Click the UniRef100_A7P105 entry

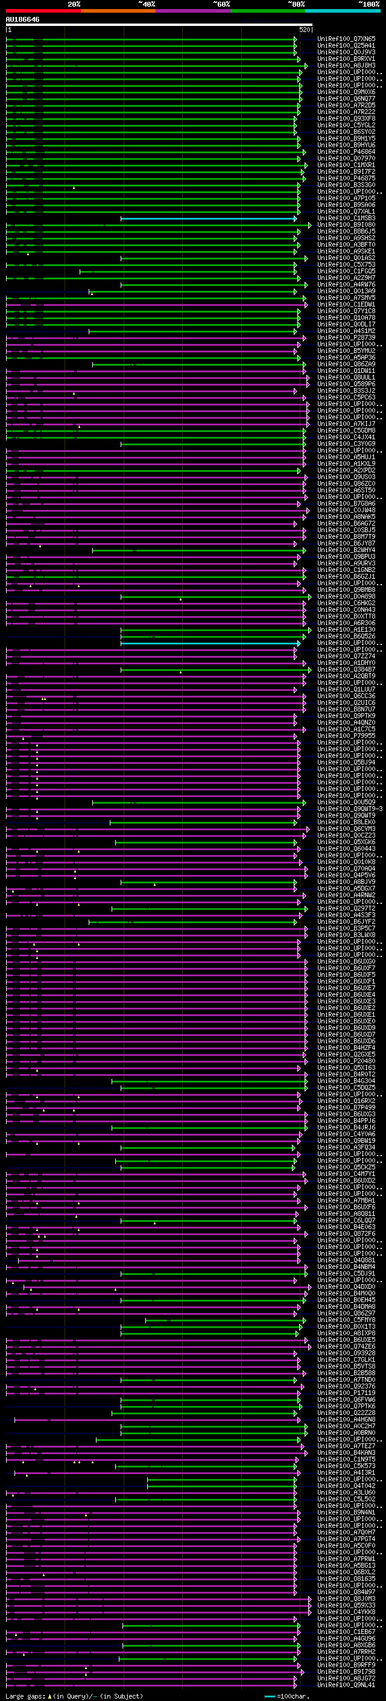click(346, 198)
